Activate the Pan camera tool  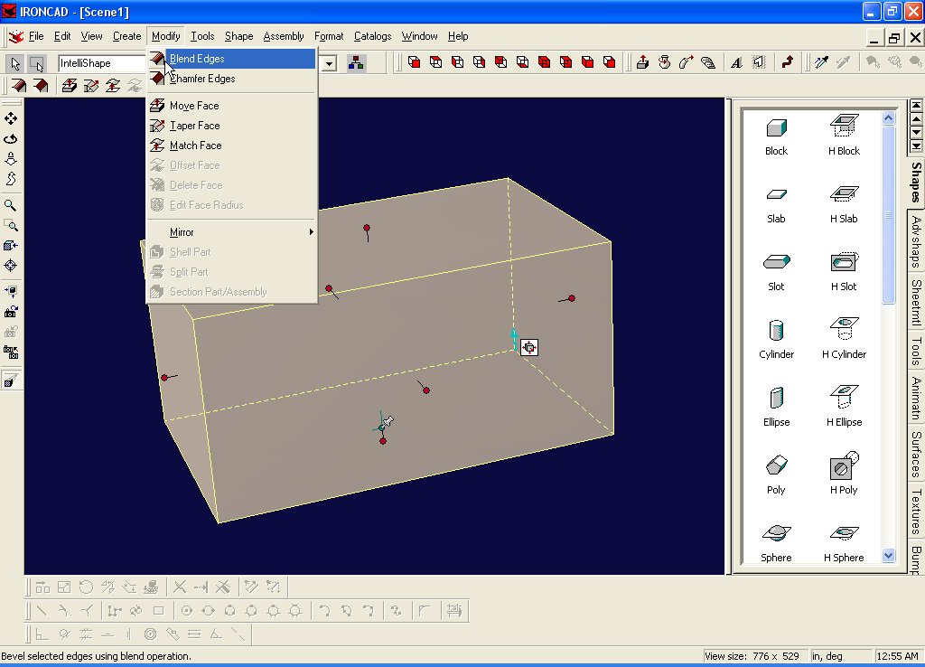[x=11, y=118]
